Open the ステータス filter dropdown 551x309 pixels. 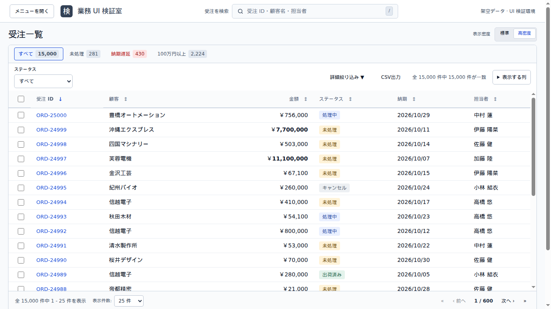43,81
